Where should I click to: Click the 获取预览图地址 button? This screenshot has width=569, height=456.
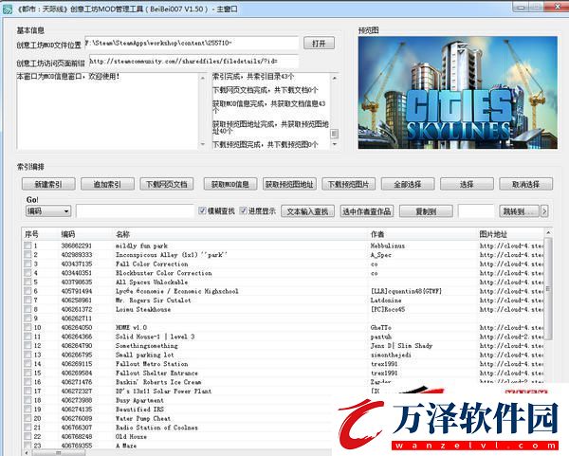[289, 184]
